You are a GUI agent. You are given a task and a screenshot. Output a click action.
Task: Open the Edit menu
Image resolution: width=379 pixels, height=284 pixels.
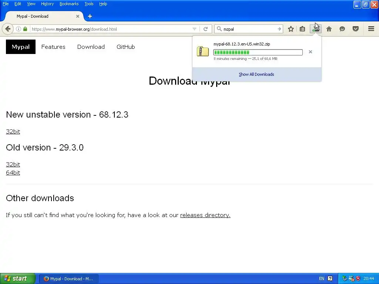18,4
